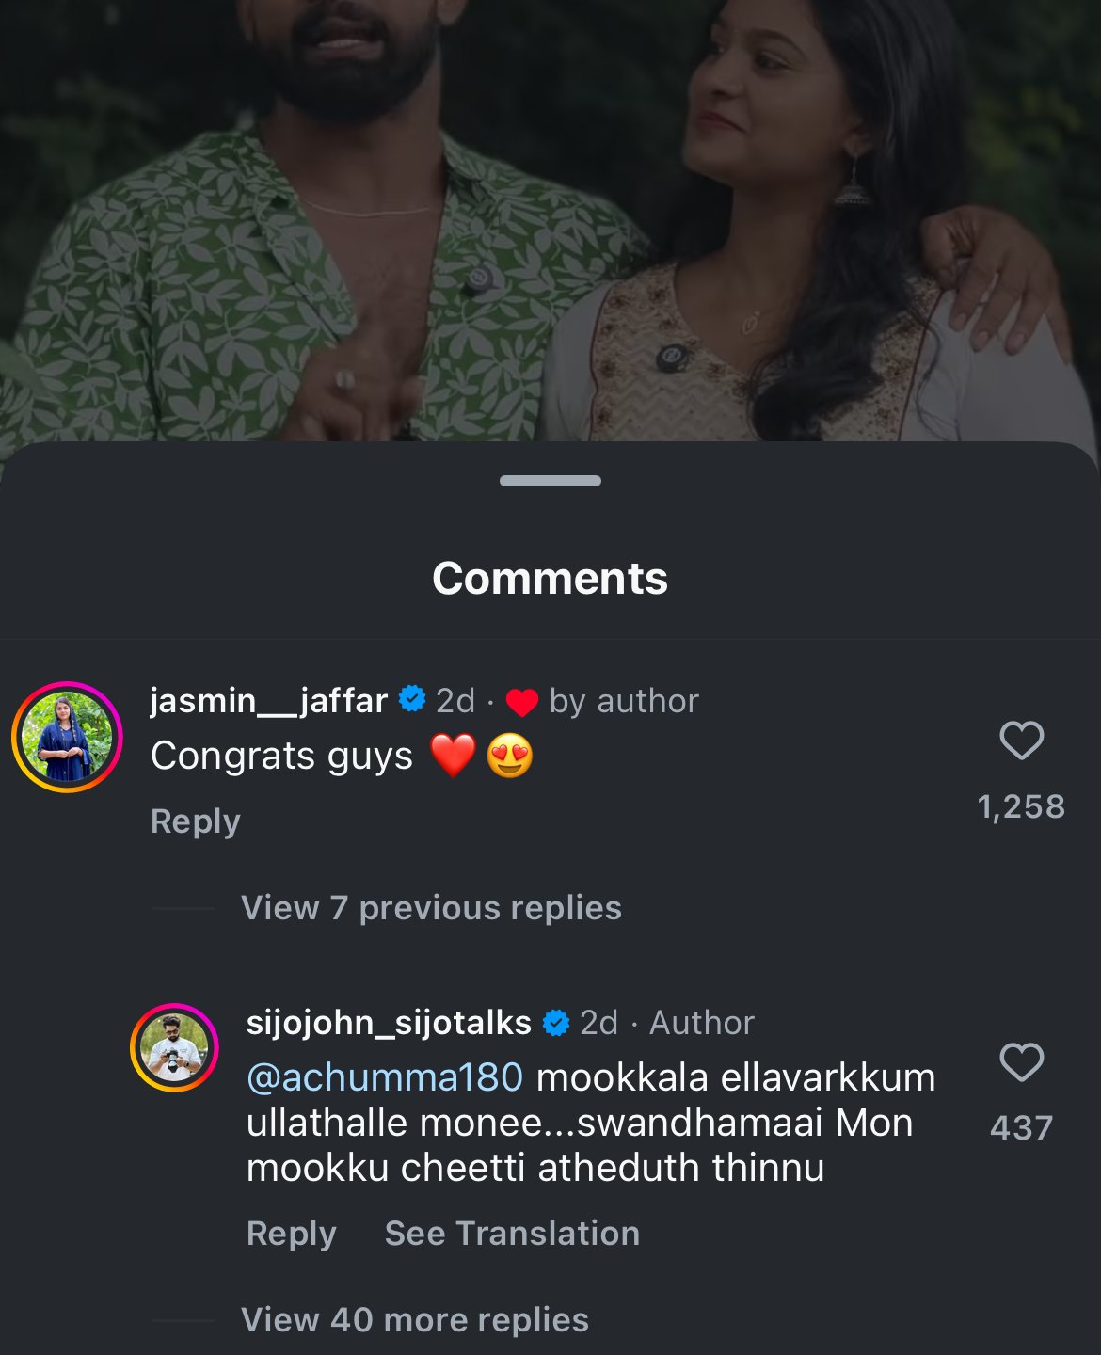Open jasmin__jaffar's profile picture story
Image resolution: width=1101 pixels, height=1355 pixels.
click(67, 737)
